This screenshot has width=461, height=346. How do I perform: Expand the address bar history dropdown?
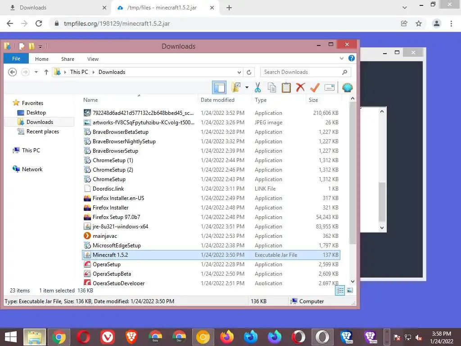pyautogui.click(x=240, y=72)
